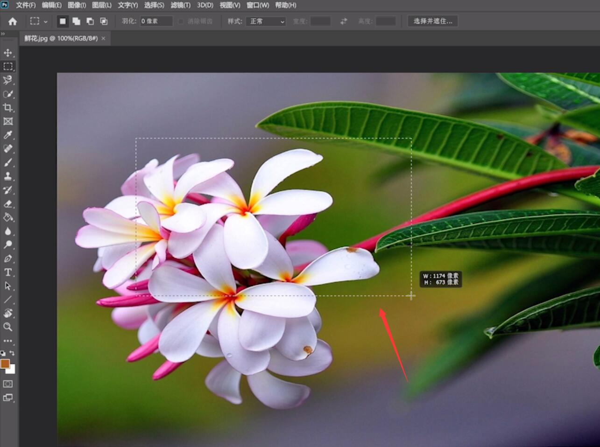This screenshot has height=447, width=600.
Task: Select the Move tool
Action: 8,53
